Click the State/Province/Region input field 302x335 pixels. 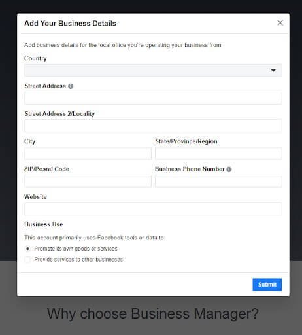pos(218,153)
